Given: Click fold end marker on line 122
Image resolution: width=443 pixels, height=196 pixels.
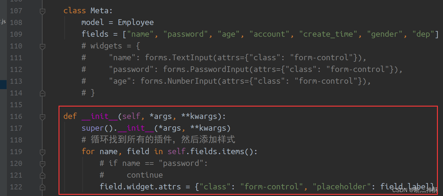Looking at the screenshot, I should [x=43, y=187].
